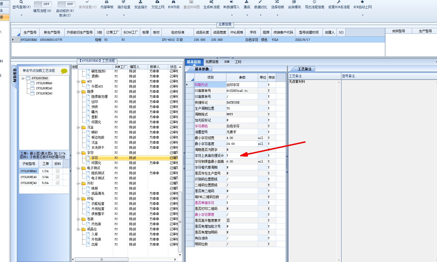
Task: Collapse the 终检 folder
Action: point(78,198)
